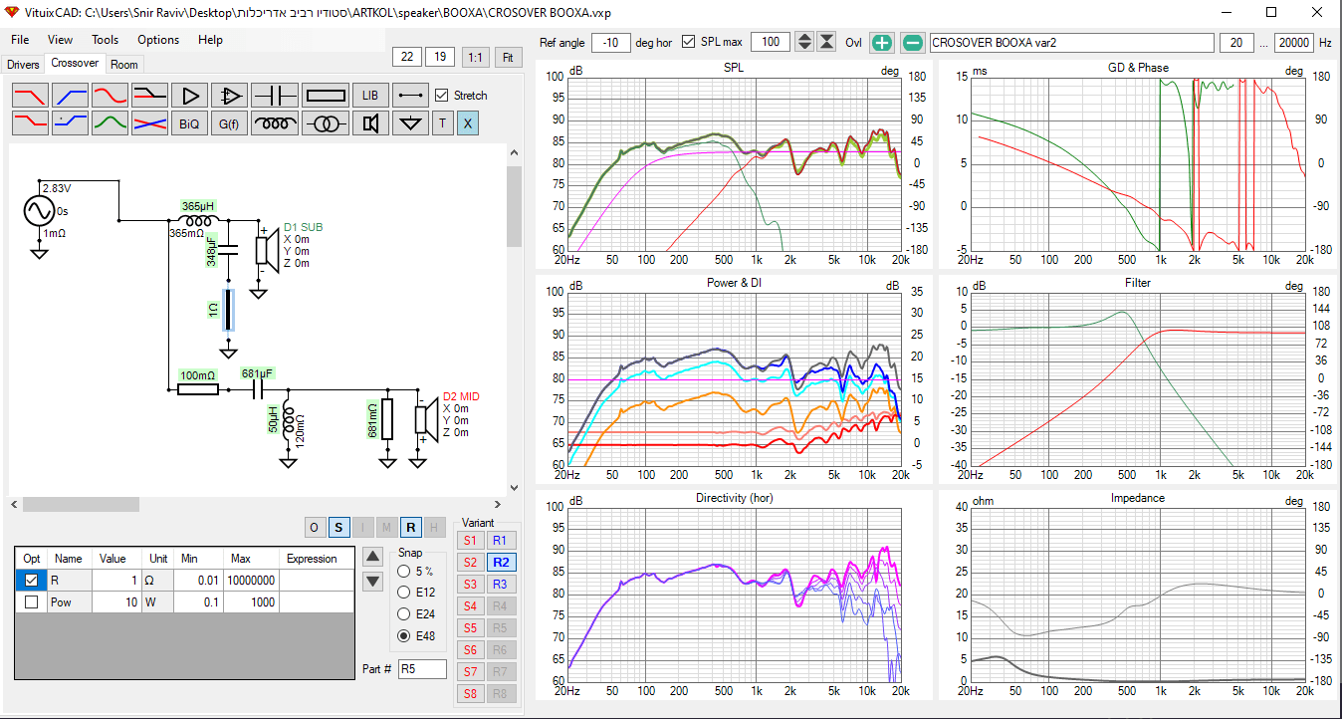Uncheck the SPL max checkbox
The width and height of the screenshot is (1342, 719).
pyautogui.click(x=689, y=42)
